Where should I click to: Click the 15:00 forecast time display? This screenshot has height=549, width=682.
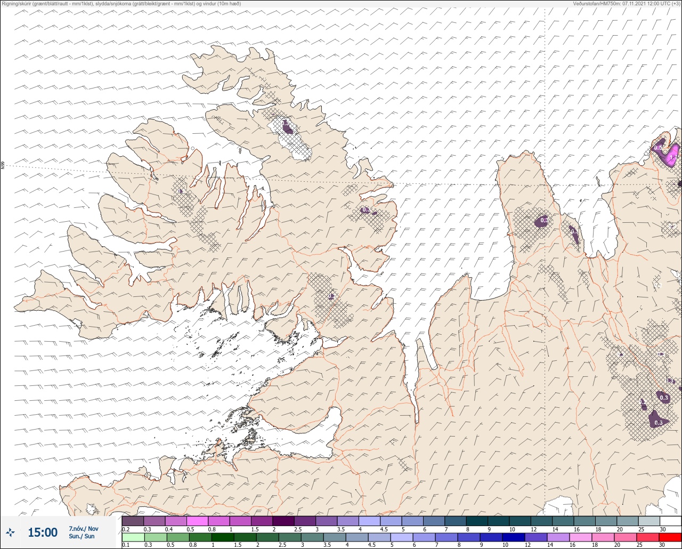tap(43, 532)
